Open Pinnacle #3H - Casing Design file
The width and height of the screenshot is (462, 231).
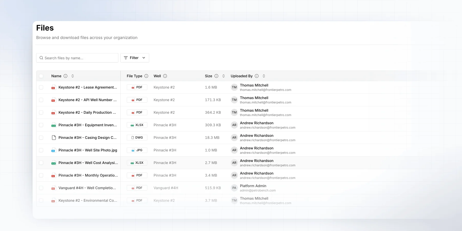[88, 138]
